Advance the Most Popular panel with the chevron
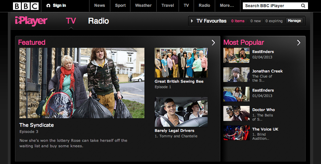 299,43
